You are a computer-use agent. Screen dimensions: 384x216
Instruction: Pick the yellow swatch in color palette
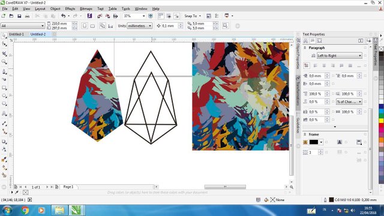[x=382, y=121]
